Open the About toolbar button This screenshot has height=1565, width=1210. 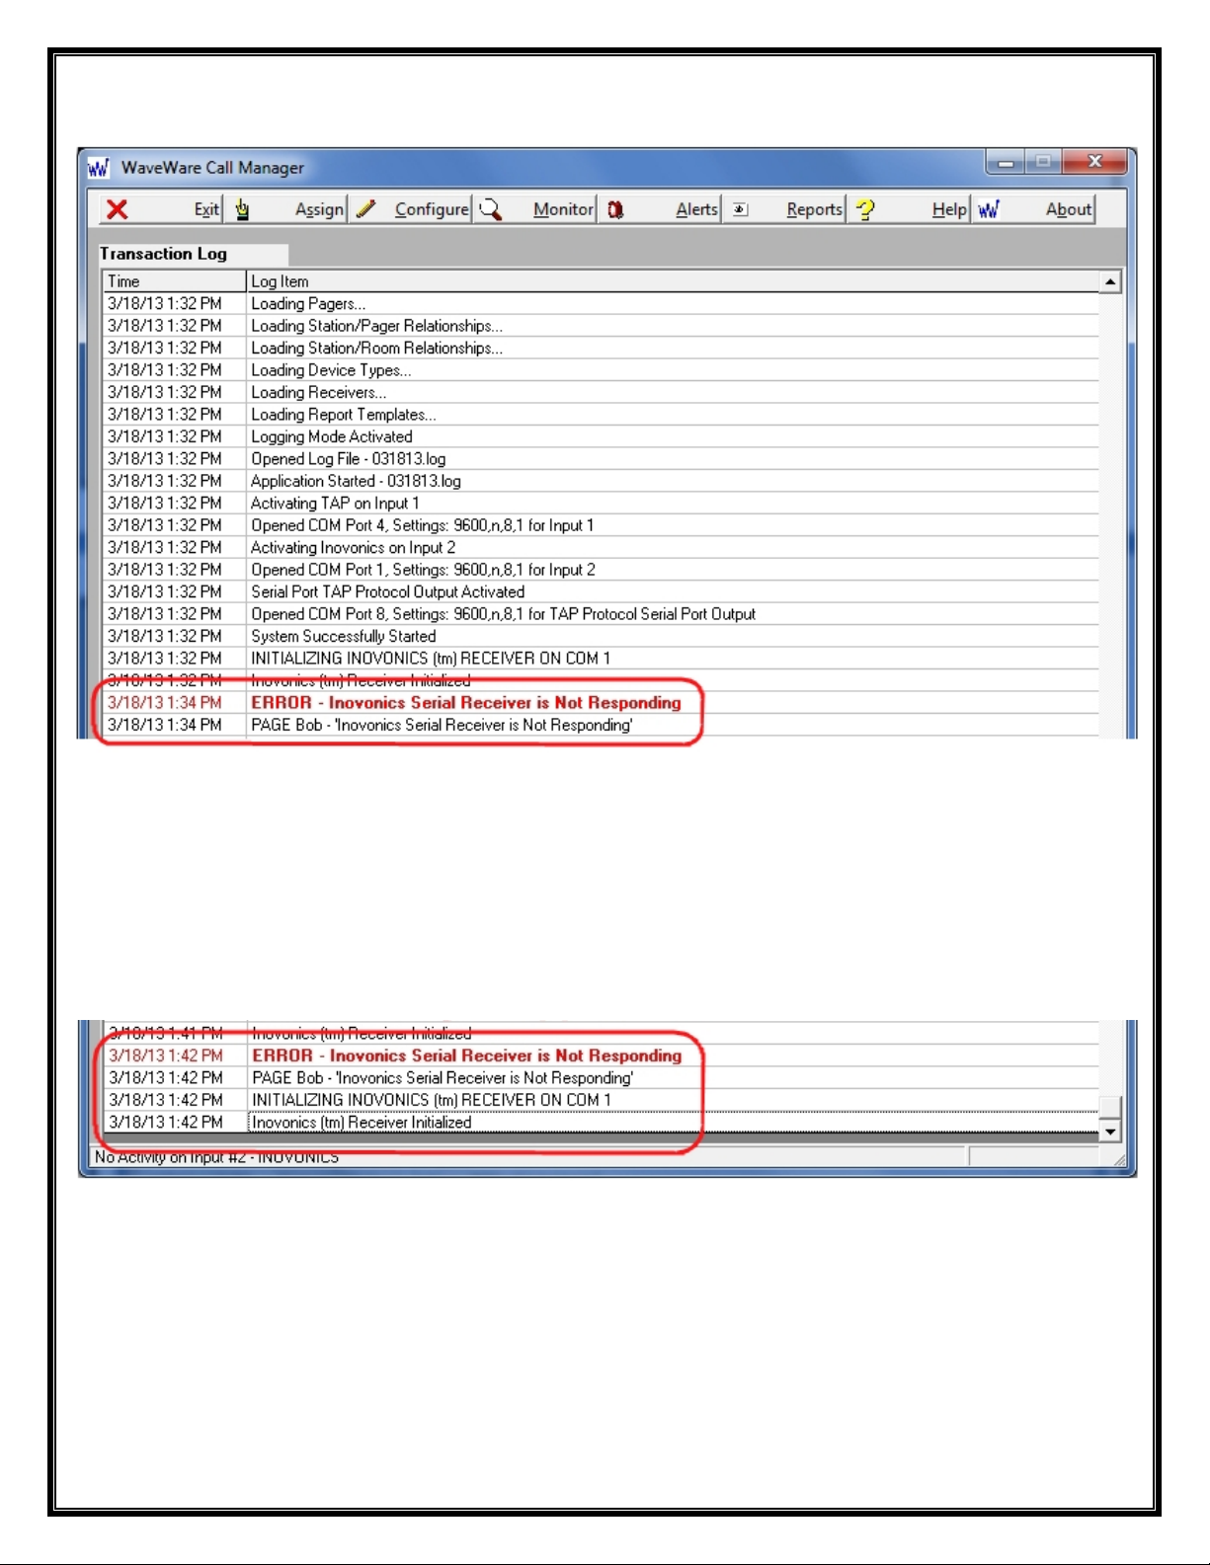(x=1034, y=209)
